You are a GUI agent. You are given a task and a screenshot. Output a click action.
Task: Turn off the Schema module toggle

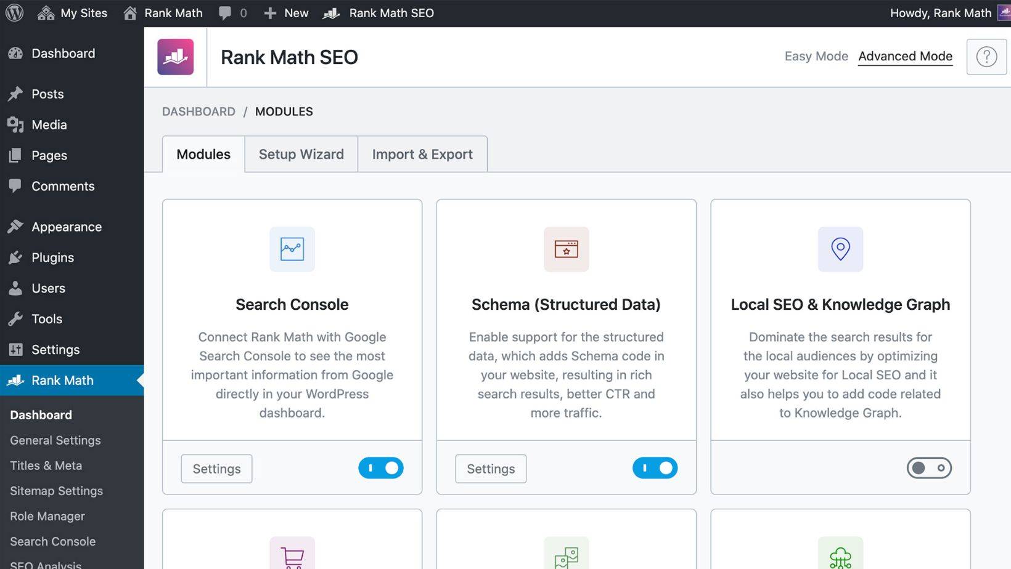(x=655, y=468)
